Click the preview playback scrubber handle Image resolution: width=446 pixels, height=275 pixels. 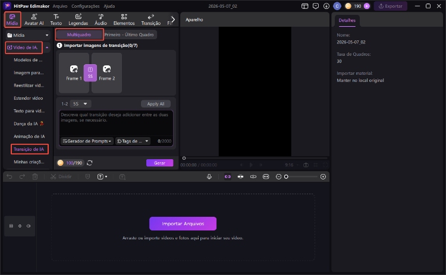(x=184, y=158)
